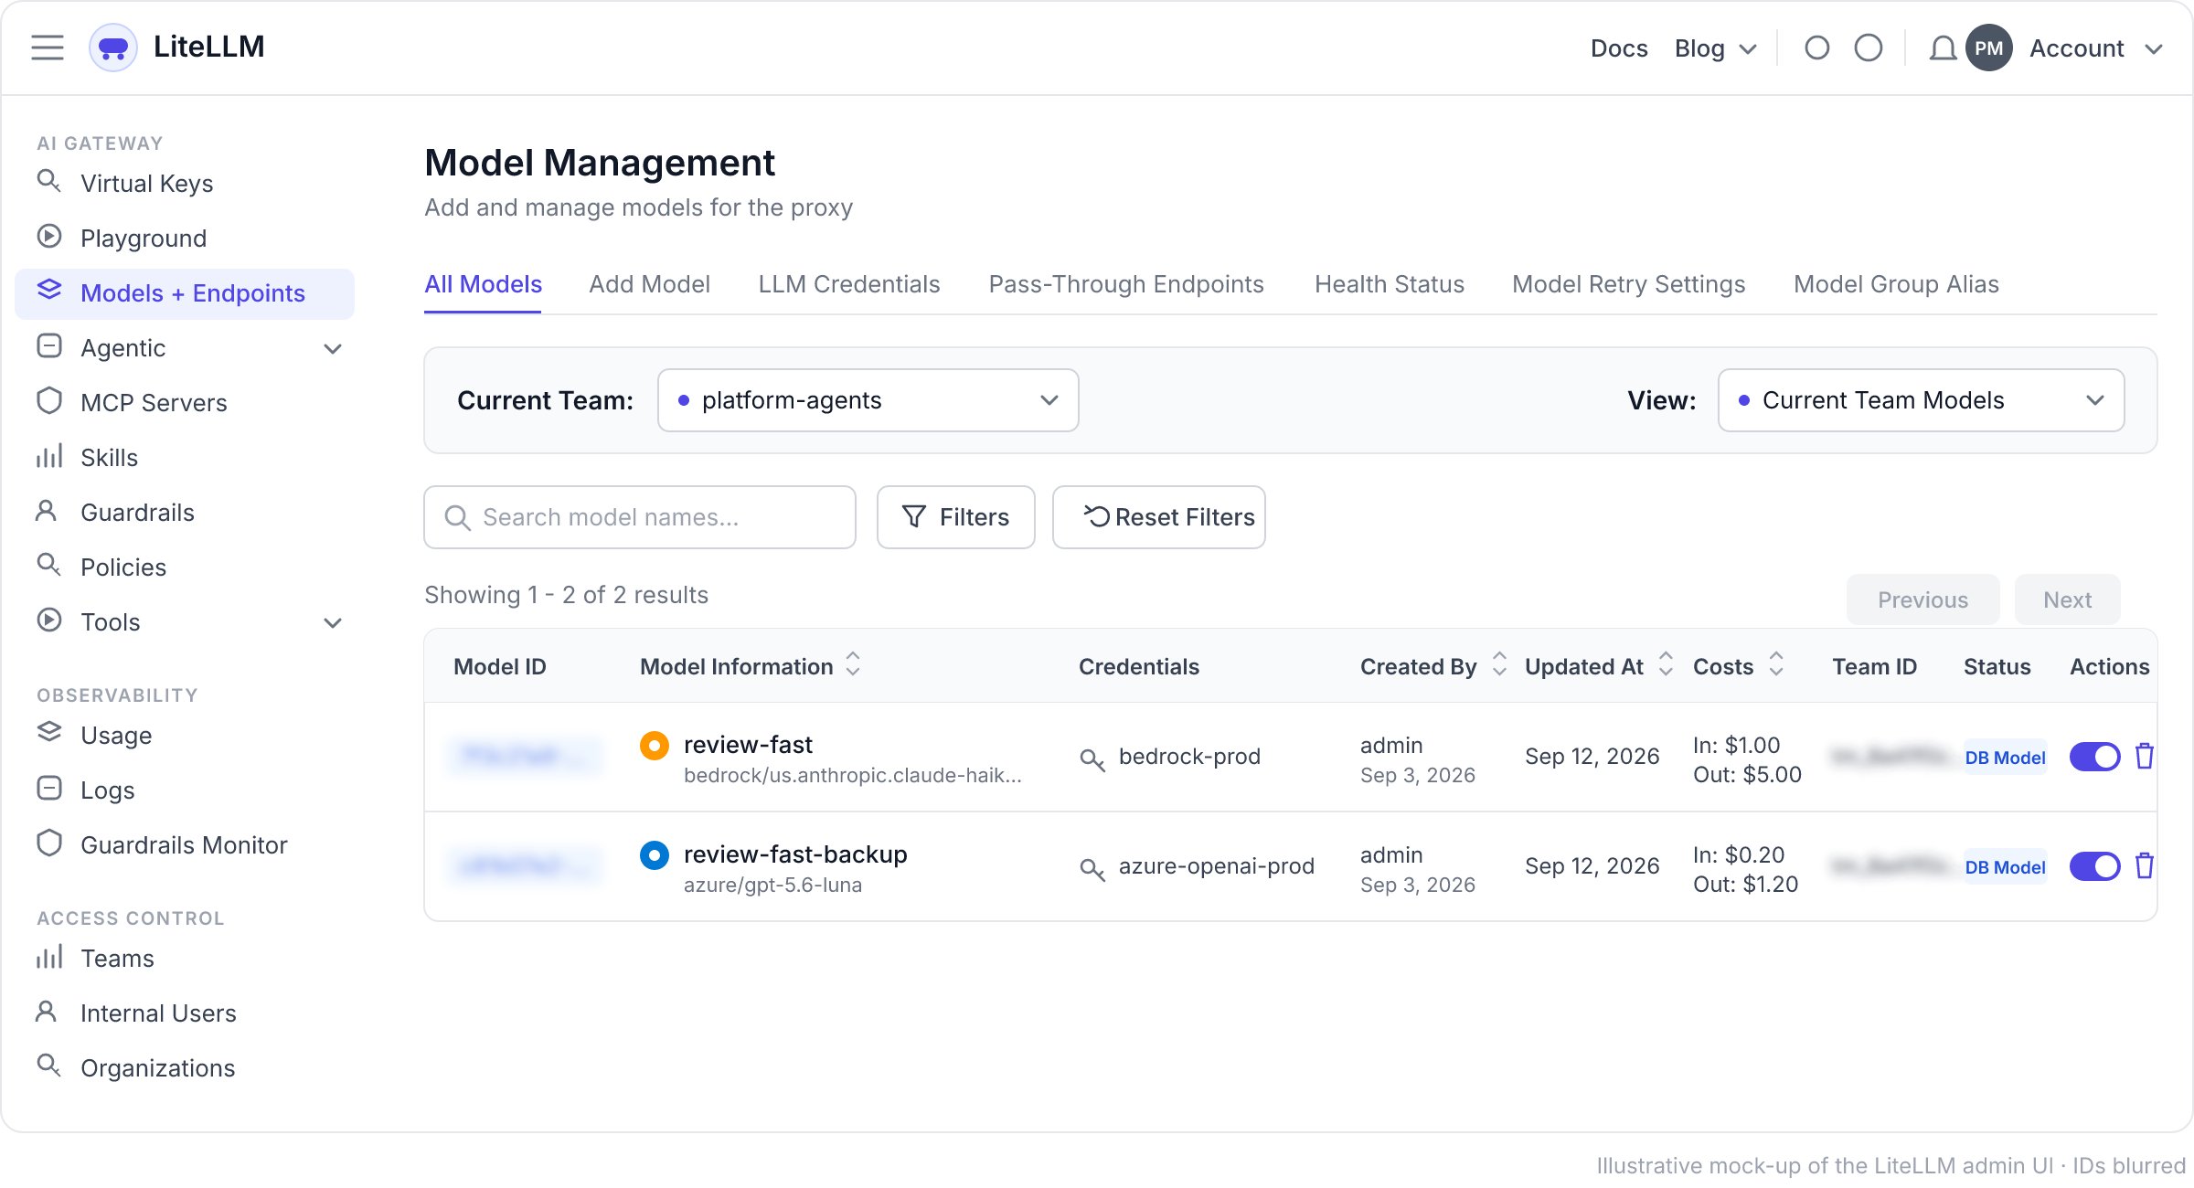Click the Previous page button

[1922, 599]
